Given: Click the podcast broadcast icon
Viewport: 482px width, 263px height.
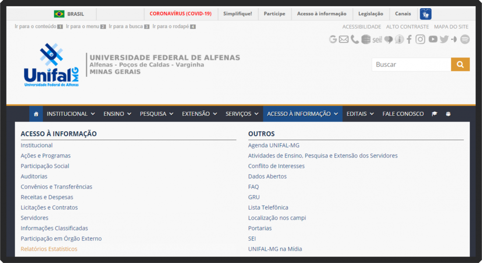Looking at the screenshot, I should [454, 39].
